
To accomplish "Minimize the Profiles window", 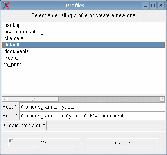I will (x=145, y=6).
